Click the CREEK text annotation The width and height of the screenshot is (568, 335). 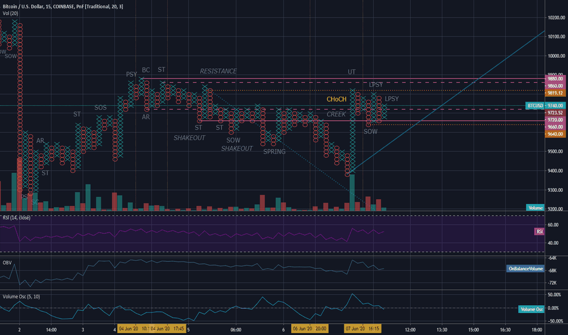[x=336, y=114]
